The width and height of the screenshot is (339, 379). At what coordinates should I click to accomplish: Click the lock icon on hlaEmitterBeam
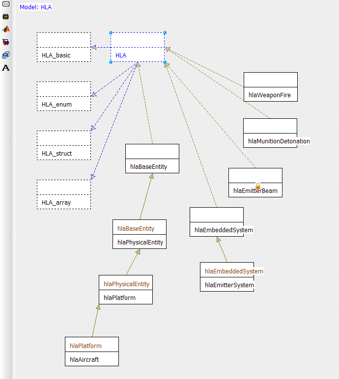(x=258, y=186)
